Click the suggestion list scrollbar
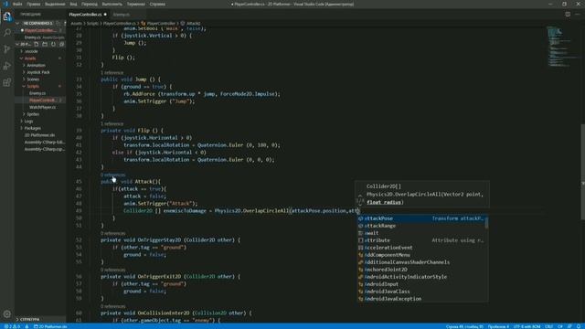This screenshot has width=585, height=329. click(x=486, y=223)
